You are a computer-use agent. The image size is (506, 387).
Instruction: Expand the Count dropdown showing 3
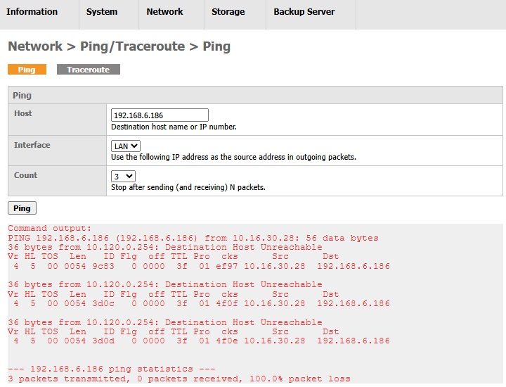tap(123, 176)
